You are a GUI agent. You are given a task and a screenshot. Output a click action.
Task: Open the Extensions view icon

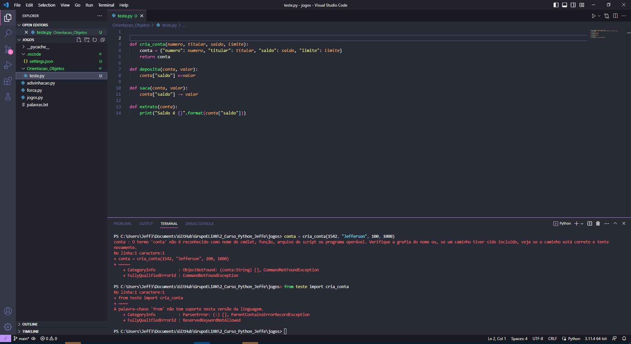(8, 81)
